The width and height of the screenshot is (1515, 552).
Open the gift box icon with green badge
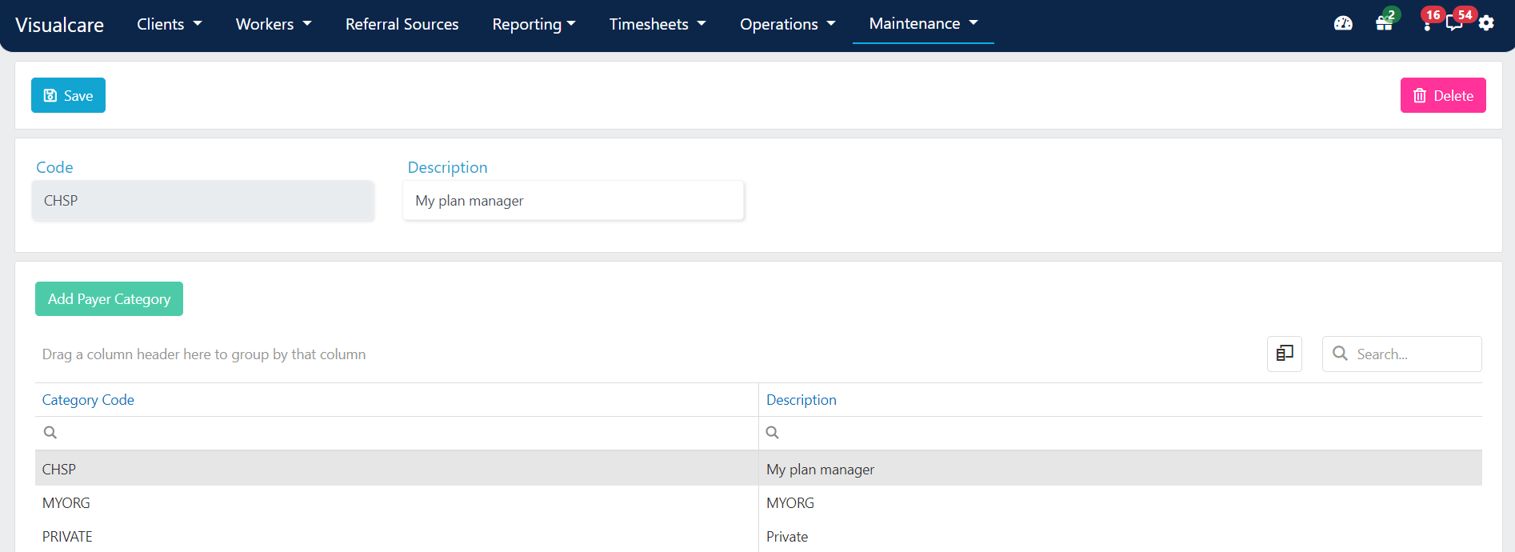(1385, 23)
